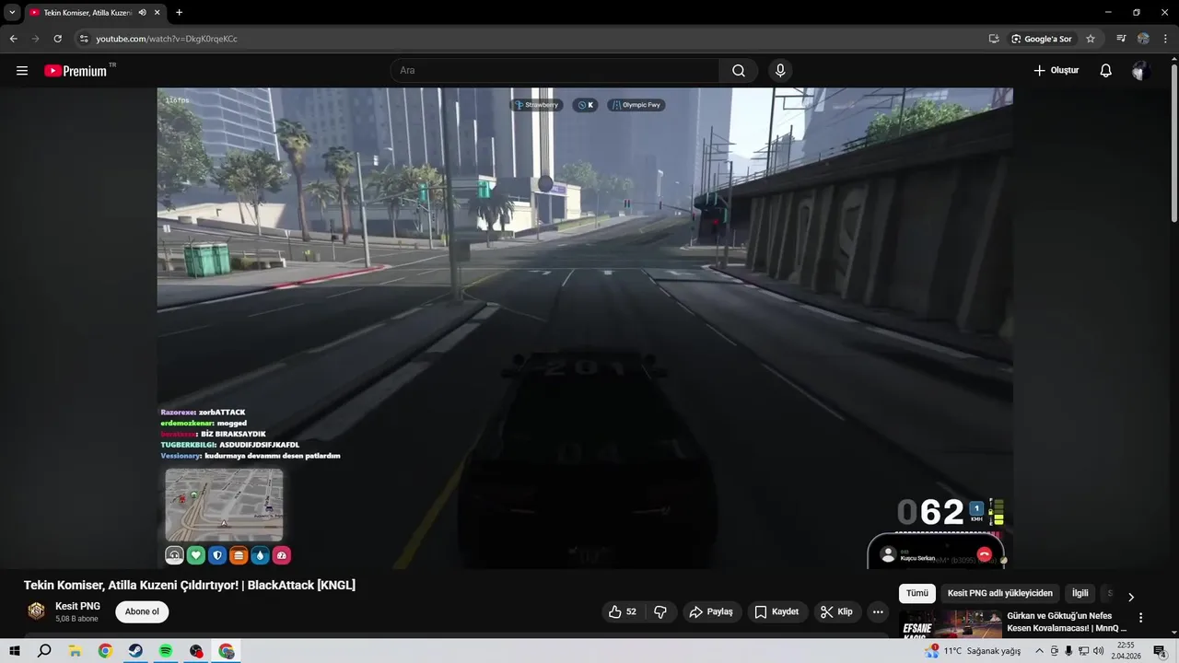Open the account avatar menu
1179x663 pixels.
(1141, 71)
